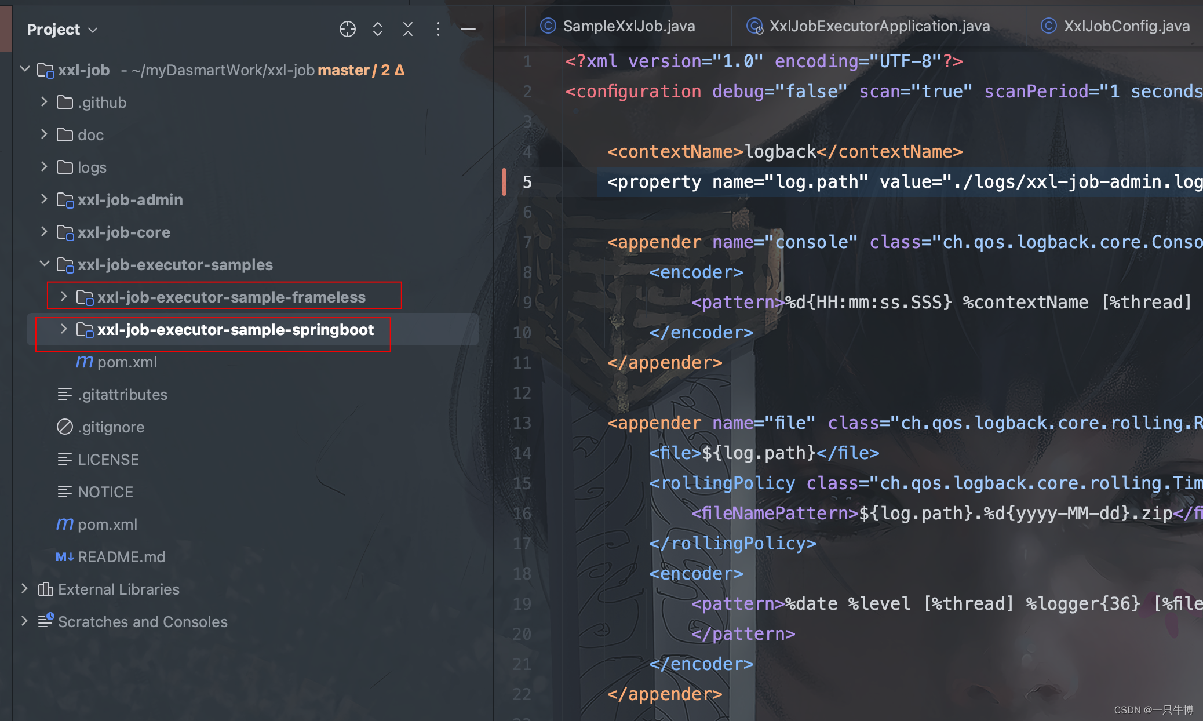
Task: Expand Scratches and Consoles node
Action: tap(24, 621)
